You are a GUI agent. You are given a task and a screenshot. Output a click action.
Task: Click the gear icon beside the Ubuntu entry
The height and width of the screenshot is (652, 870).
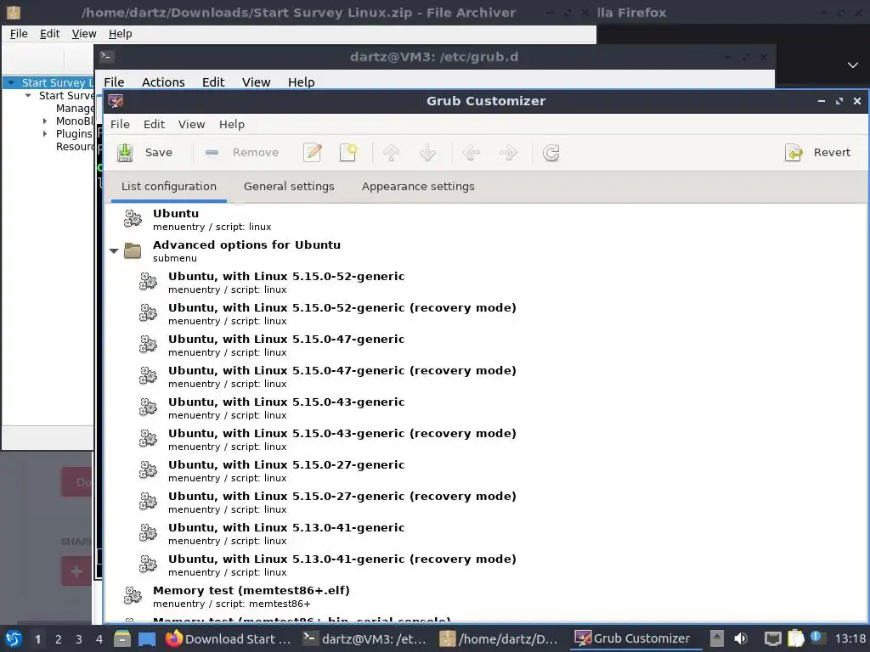(x=133, y=218)
